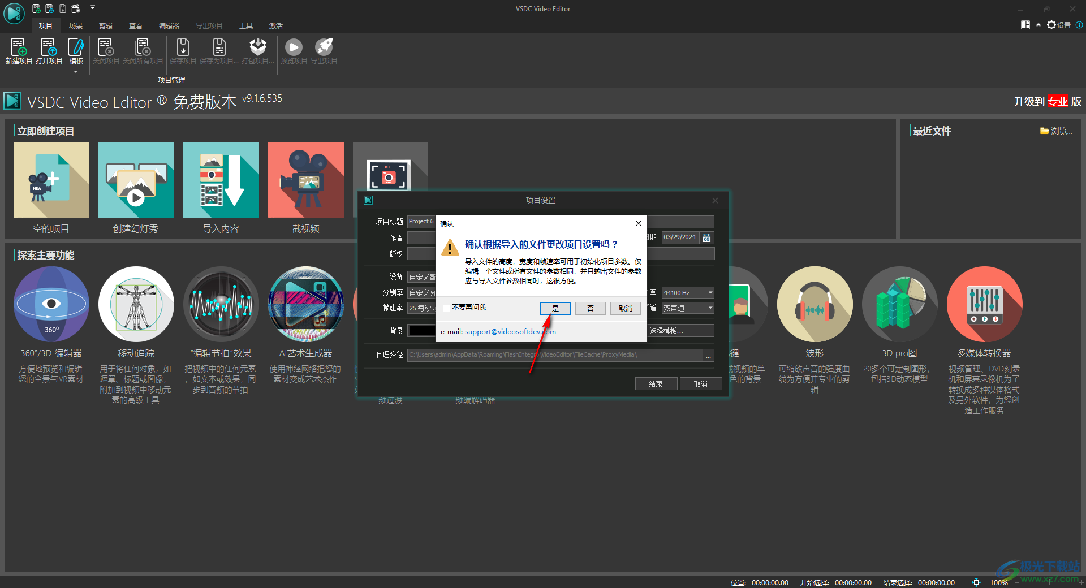Open the 创建幻灯秀 slideshow tile
The width and height of the screenshot is (1086, 588).
point(136,180)
